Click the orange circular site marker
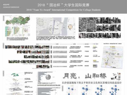Viewport: 127px width, 95px height. [70, 27]
